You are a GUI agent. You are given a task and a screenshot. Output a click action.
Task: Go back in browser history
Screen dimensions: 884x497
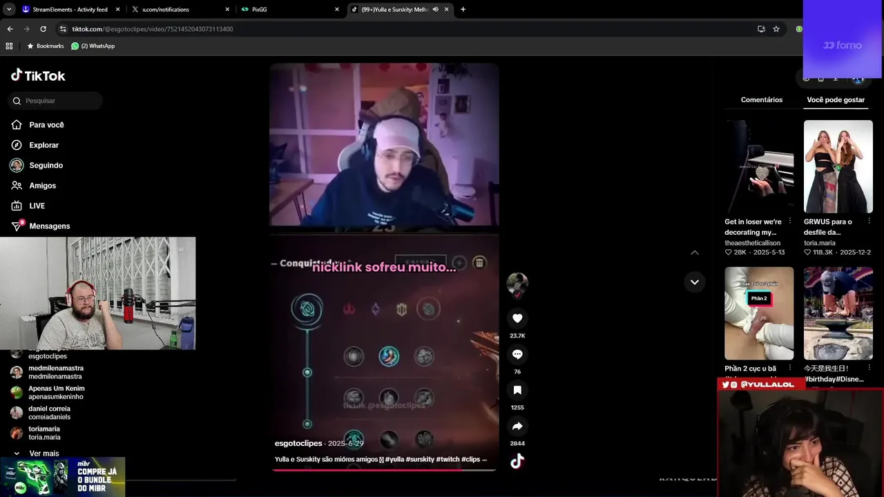click(10, 29)
